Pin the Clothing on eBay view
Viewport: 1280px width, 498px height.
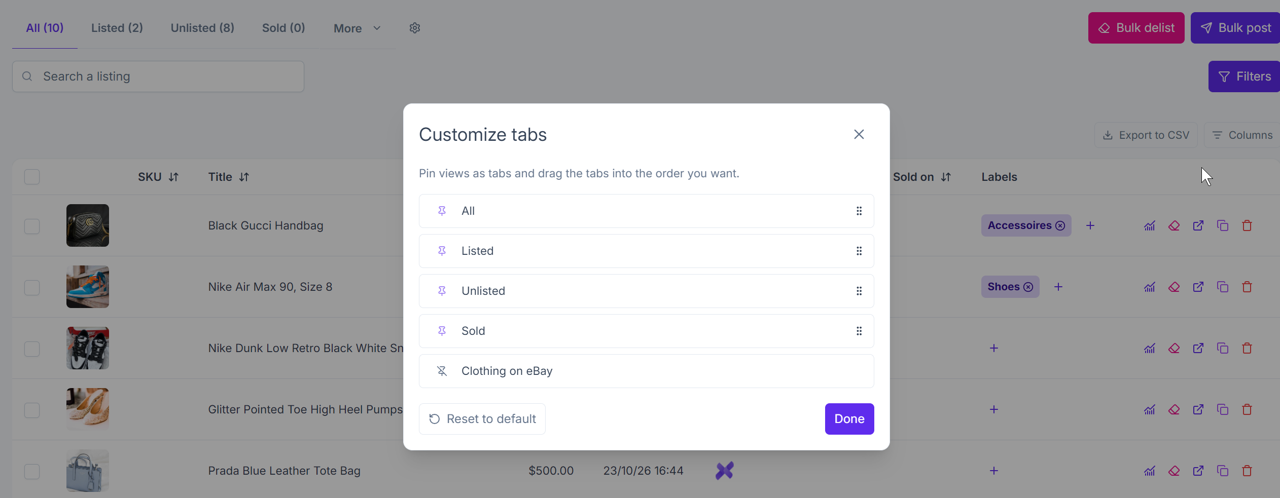[442, 371]
